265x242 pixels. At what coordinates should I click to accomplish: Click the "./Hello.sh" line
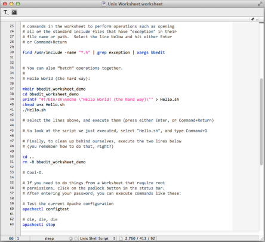point(34,110)
